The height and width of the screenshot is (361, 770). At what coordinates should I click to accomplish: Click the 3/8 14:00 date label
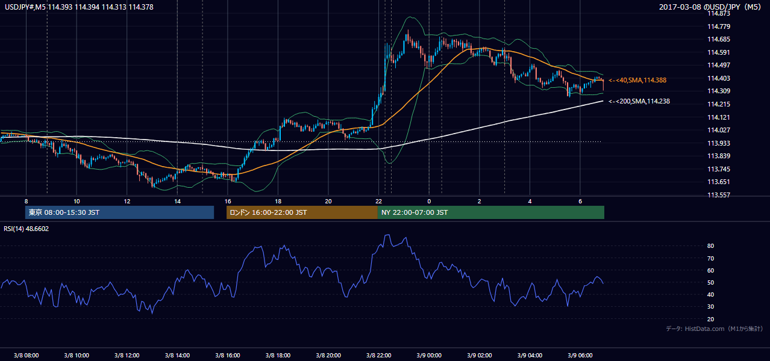point(177,356)
